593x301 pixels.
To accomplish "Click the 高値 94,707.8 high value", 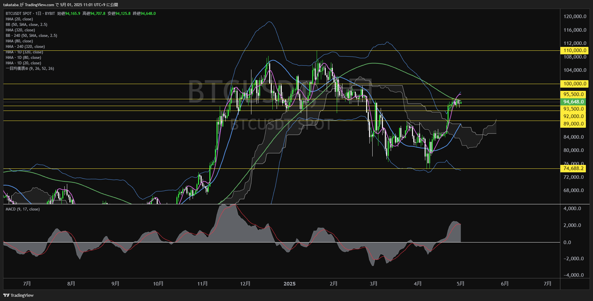I will pyautogui.click(x=94, y=14).
